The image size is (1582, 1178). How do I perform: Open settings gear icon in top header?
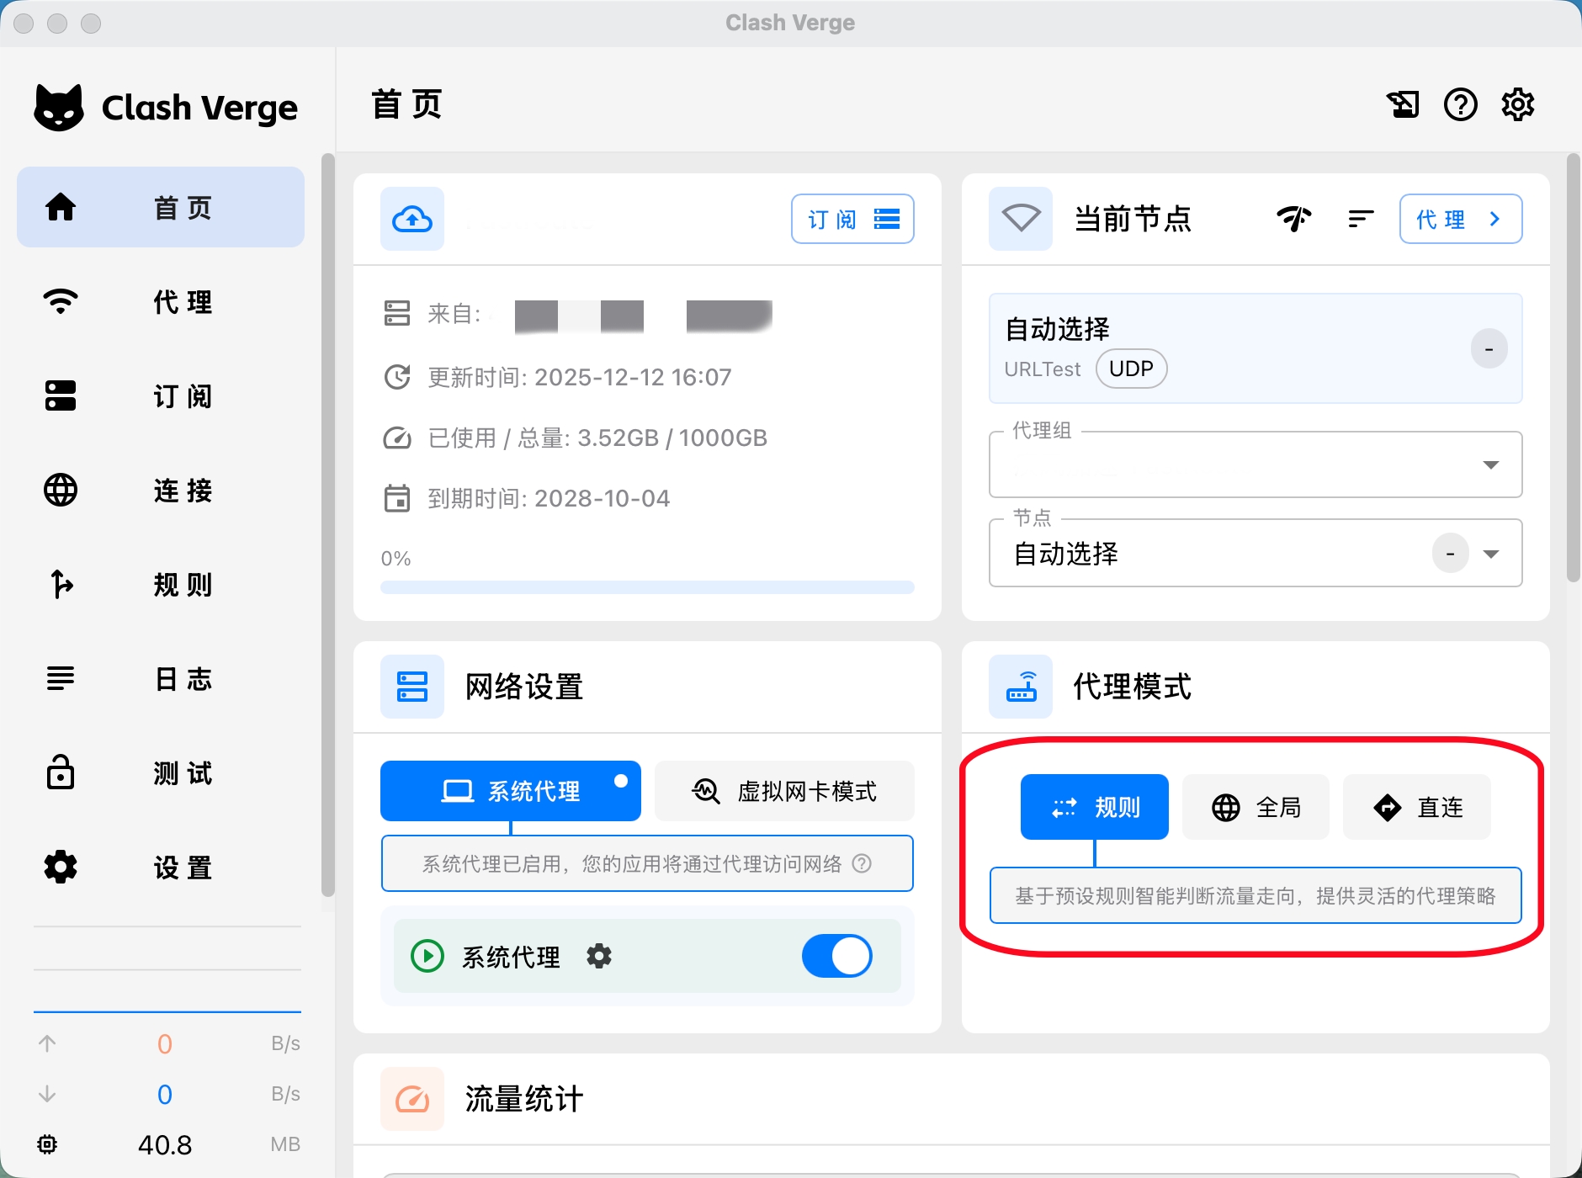coord(1517,105)
